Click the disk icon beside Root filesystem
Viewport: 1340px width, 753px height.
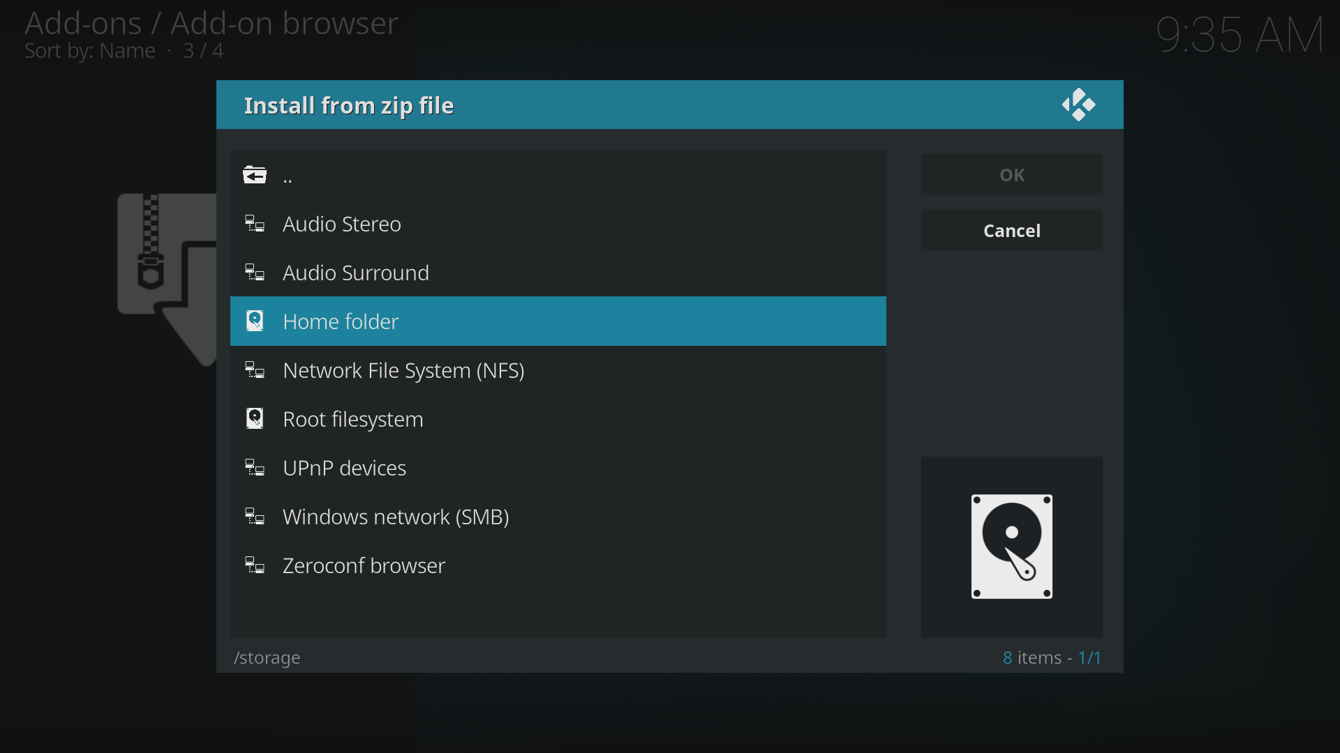(x=255, y=419)
